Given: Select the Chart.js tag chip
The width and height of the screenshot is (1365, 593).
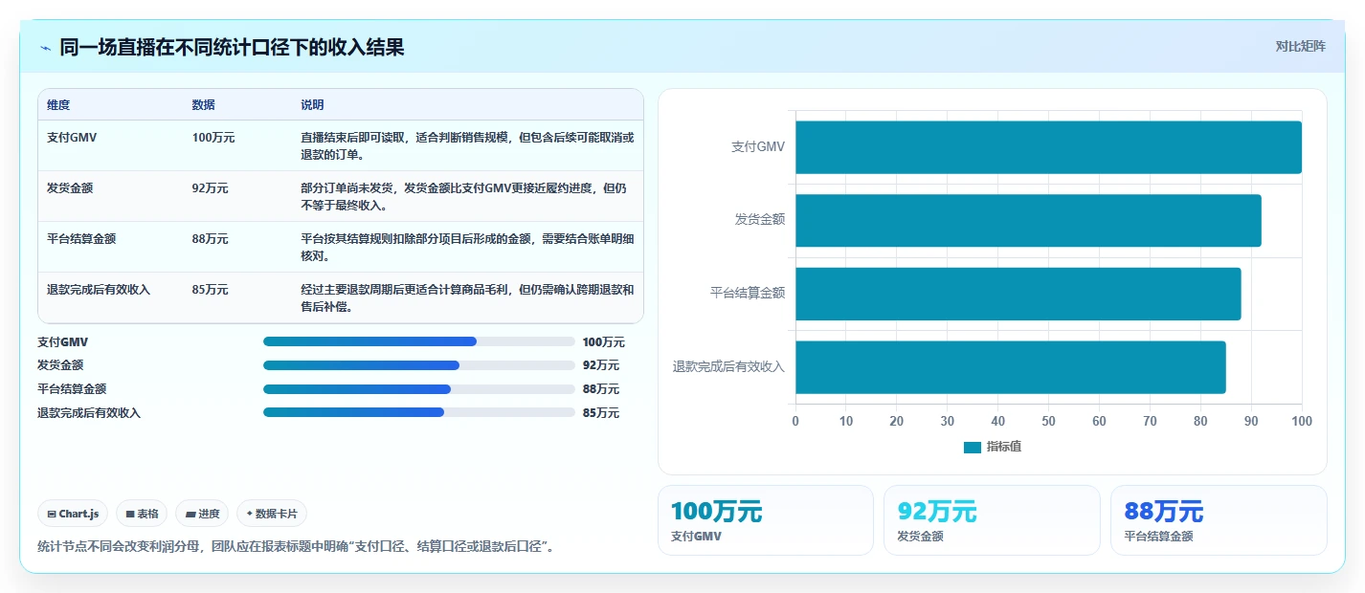Looking at the screenshot, I should click(x=74, y=514).
